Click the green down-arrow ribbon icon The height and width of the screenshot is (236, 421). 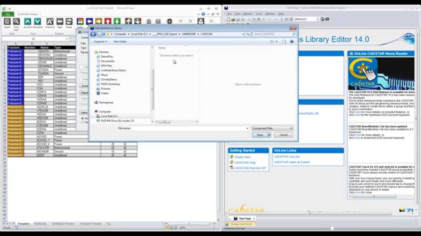[117, 21]
